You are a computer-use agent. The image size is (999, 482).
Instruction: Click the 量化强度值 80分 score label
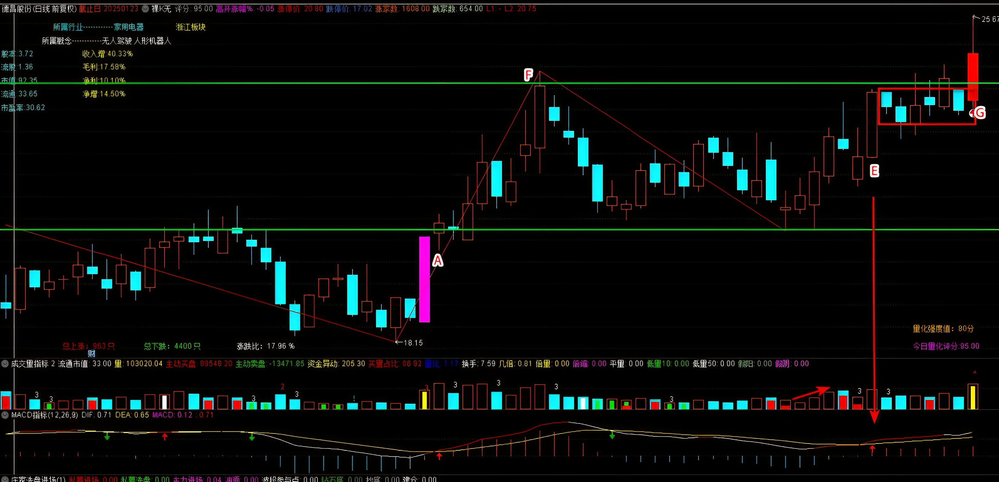click(943, 329)
